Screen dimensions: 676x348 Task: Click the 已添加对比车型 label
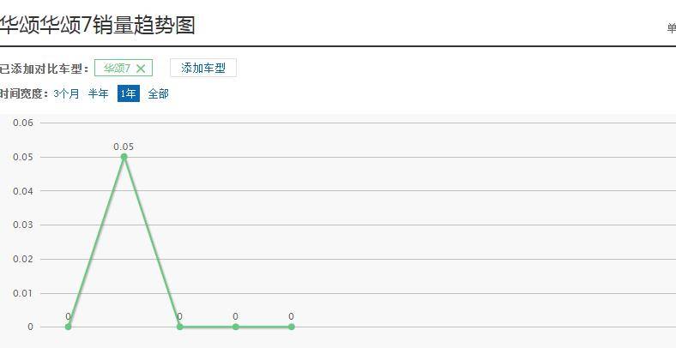43,69
